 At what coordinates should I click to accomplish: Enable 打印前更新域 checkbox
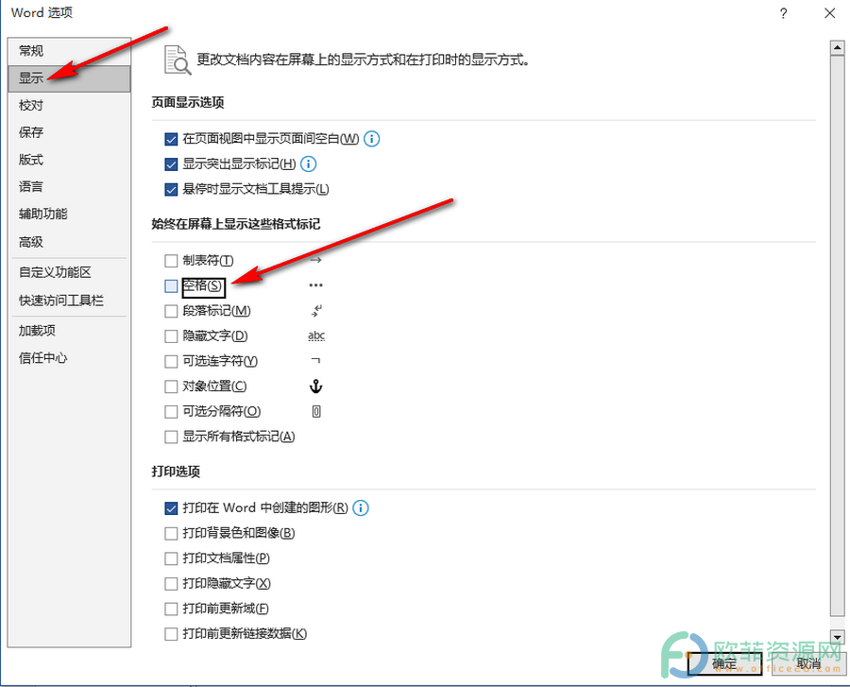pos(171,609)
